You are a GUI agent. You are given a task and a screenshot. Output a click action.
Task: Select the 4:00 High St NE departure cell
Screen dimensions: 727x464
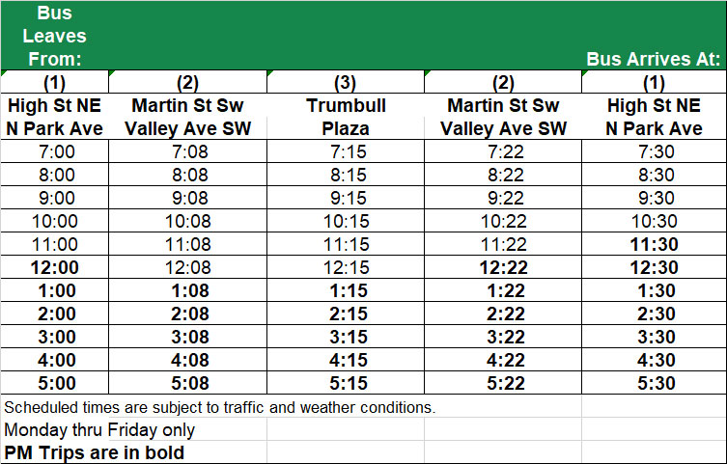point(55,360)
